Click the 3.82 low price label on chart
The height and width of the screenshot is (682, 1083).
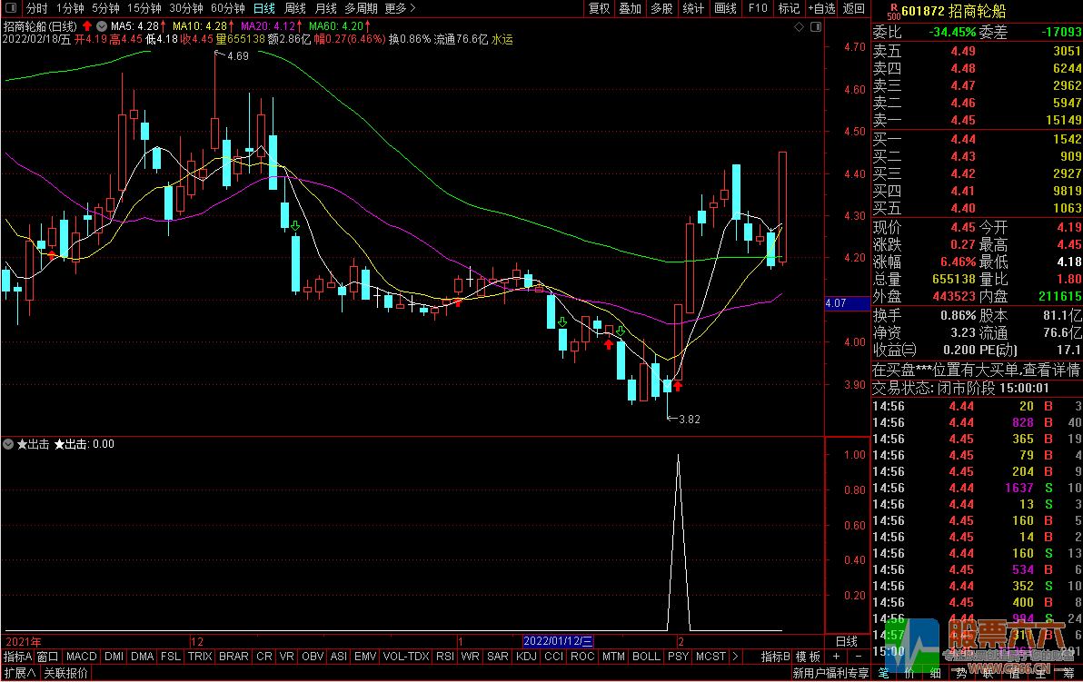pos(690,419)
